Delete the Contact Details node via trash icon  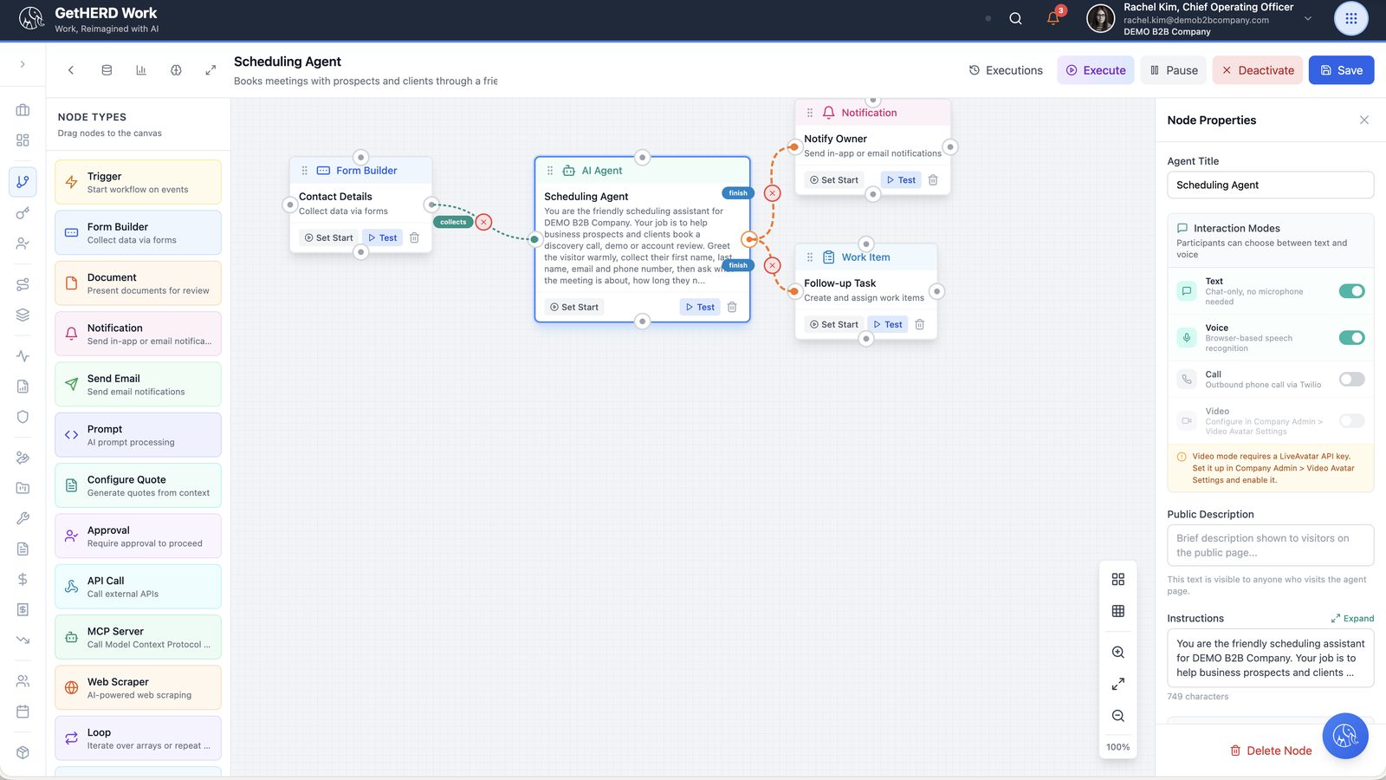click(x=414, y=237)
